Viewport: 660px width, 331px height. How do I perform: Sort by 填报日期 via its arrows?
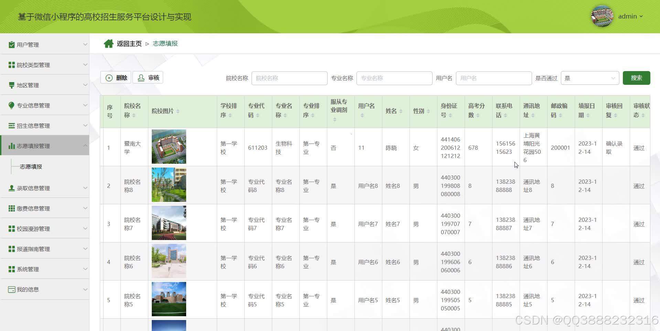[x=588, y=115]
